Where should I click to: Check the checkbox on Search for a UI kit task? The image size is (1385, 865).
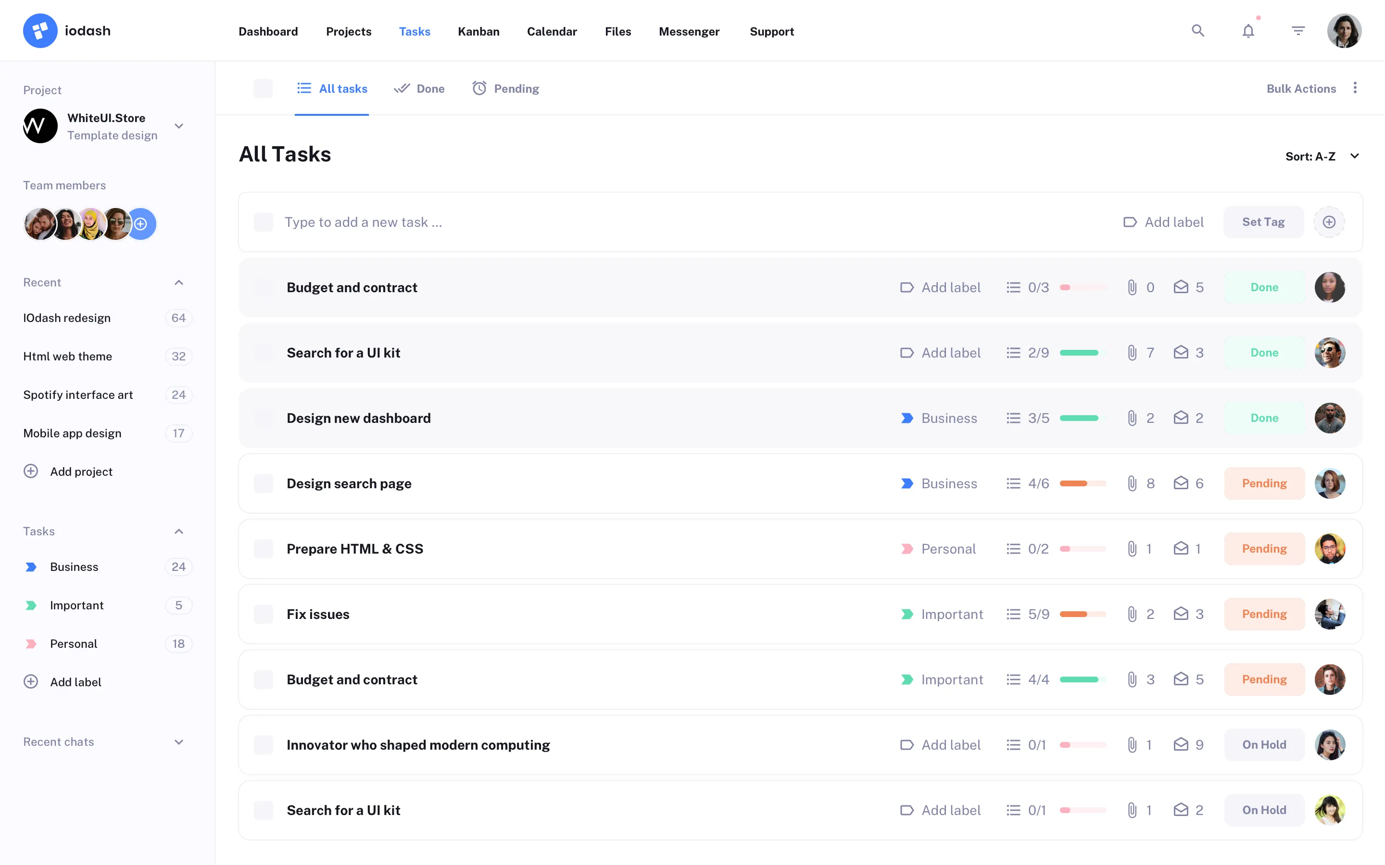click(264, 352)
